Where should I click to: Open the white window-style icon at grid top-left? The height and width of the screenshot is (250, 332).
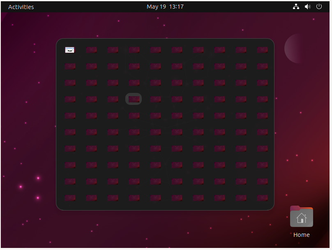pyautogui.click(x=70, y=49)
